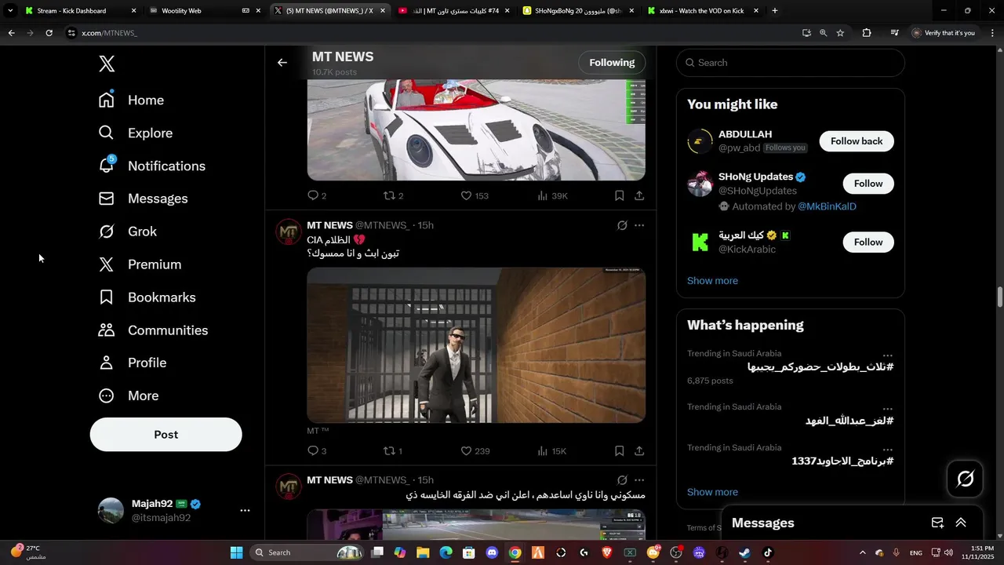Follow SHoNg Updates
The image size is (1004, 565).
(868, 184)
